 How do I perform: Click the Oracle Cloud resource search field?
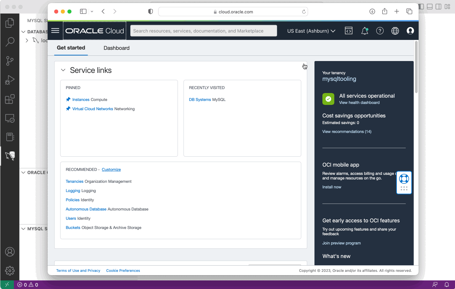(x=203, y=30)
